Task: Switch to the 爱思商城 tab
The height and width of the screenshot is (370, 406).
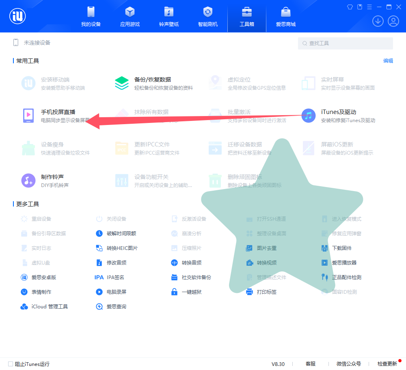Action: (x=286, y=16)
